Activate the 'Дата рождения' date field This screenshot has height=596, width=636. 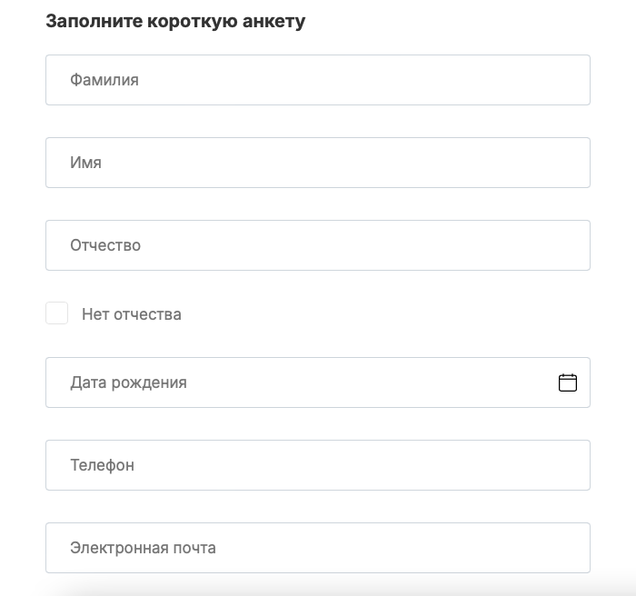(x=300, y=382)
